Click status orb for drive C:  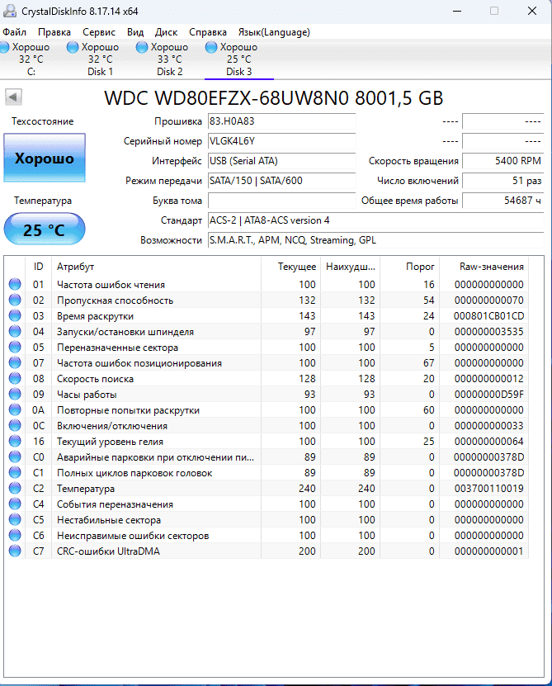click(6, 47)
